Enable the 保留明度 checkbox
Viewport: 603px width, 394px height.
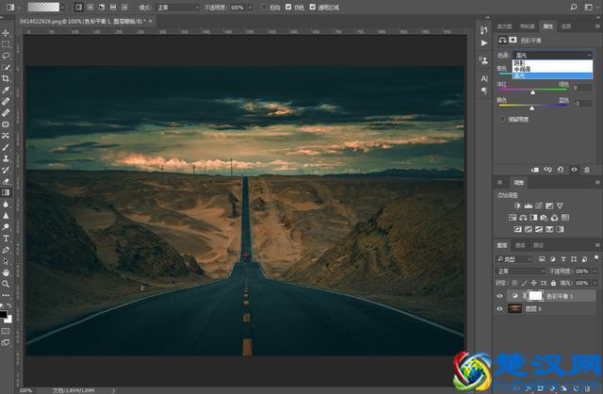coord(501,119)
